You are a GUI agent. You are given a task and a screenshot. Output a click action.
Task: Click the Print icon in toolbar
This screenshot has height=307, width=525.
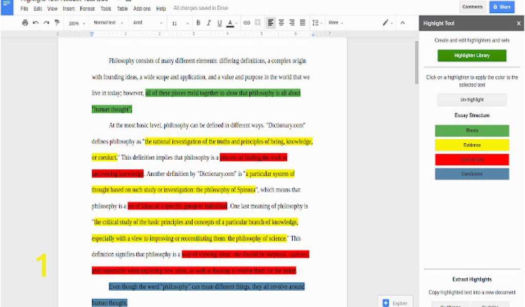pyautogui.click(x=25, y=23)
